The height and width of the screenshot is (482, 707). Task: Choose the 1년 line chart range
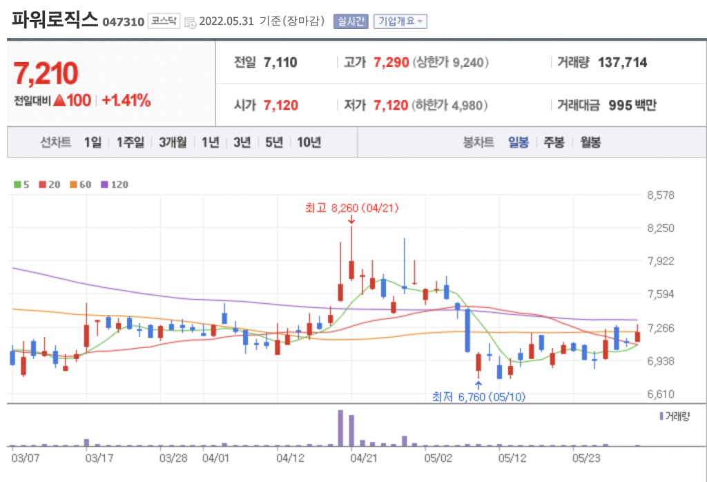tap(211, 143)
